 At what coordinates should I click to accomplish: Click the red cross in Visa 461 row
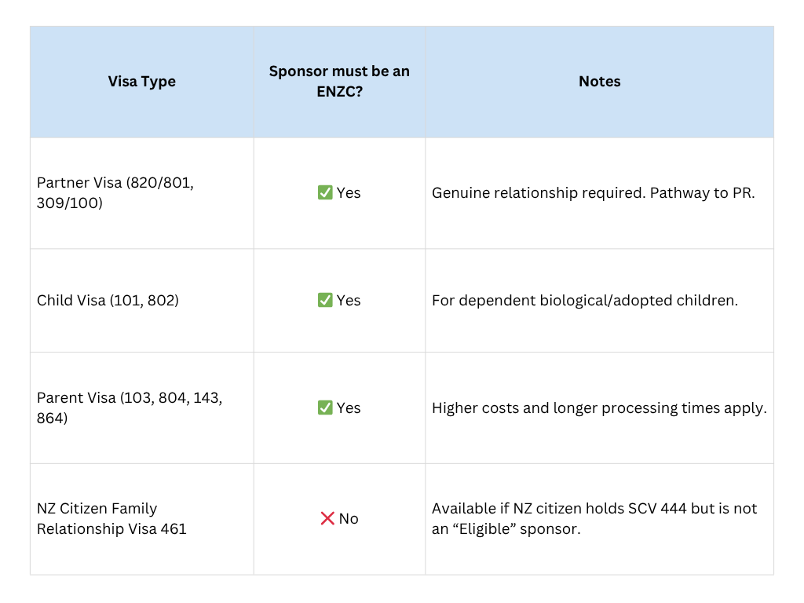(327, 518)
